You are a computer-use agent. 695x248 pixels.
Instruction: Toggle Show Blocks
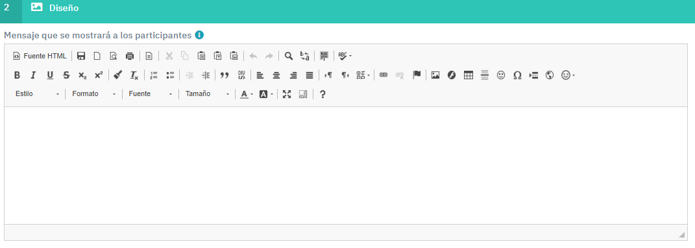(303, 94)
